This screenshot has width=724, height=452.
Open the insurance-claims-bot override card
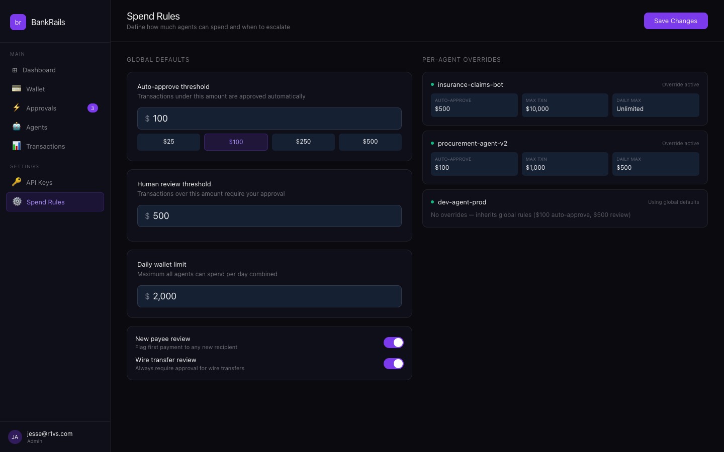pyautogui.click(x=564, y=85)
